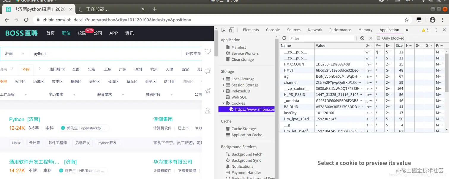Expand the Local Storage tree node
The image size is (449, 179).
click(223, 79)
